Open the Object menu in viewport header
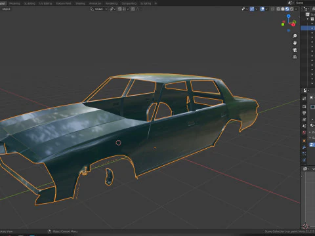 (6, 9)
